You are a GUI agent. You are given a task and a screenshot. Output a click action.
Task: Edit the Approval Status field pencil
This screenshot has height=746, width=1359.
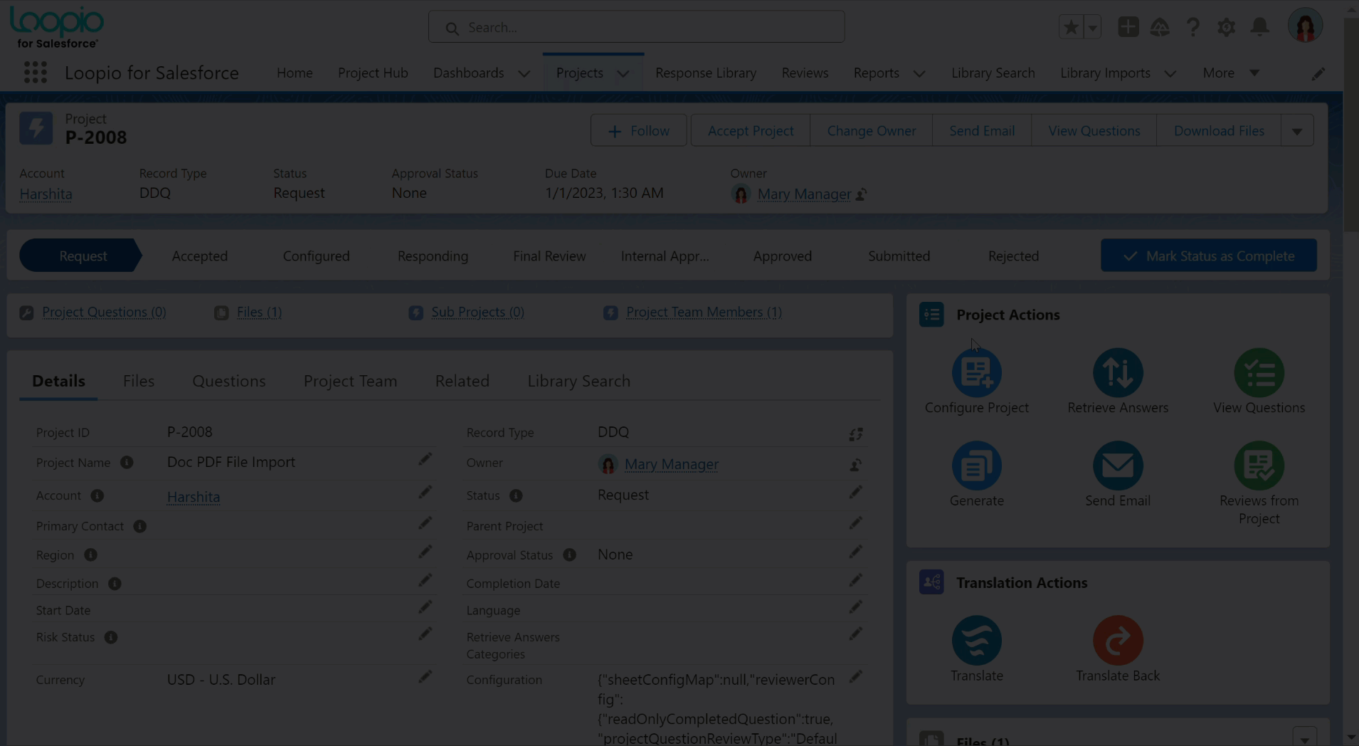855,552
